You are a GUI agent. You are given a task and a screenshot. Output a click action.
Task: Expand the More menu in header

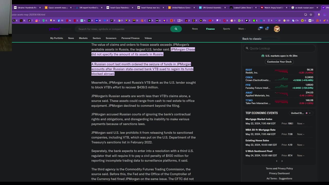coord(242,29)
